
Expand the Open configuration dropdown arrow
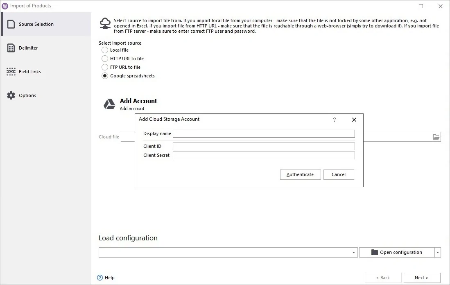pyautogui.click(x=437, y=252)
